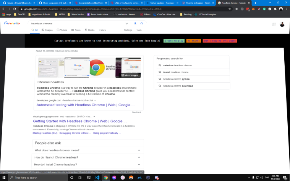290x181 pixels.
Task: Open the Google apps grid
Action: pos(274,24)
